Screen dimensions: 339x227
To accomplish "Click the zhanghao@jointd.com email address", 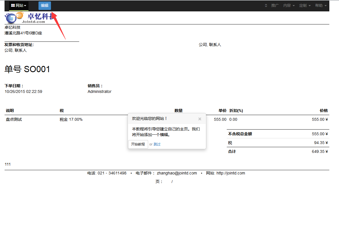I will (x=177, y=173).
